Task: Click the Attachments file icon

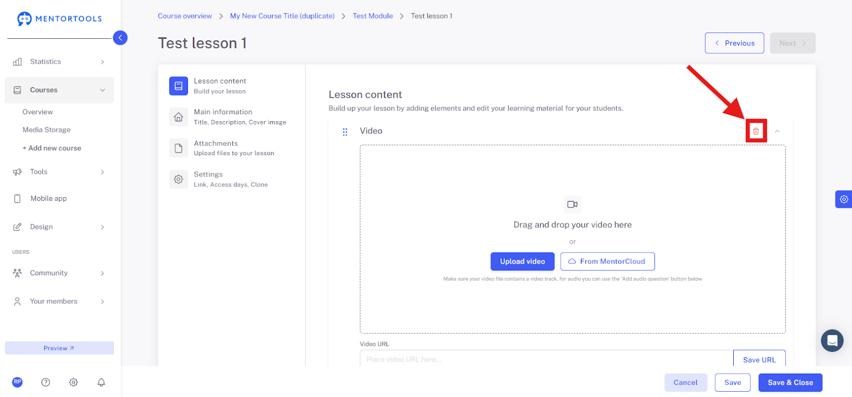Action: (178, 148)
